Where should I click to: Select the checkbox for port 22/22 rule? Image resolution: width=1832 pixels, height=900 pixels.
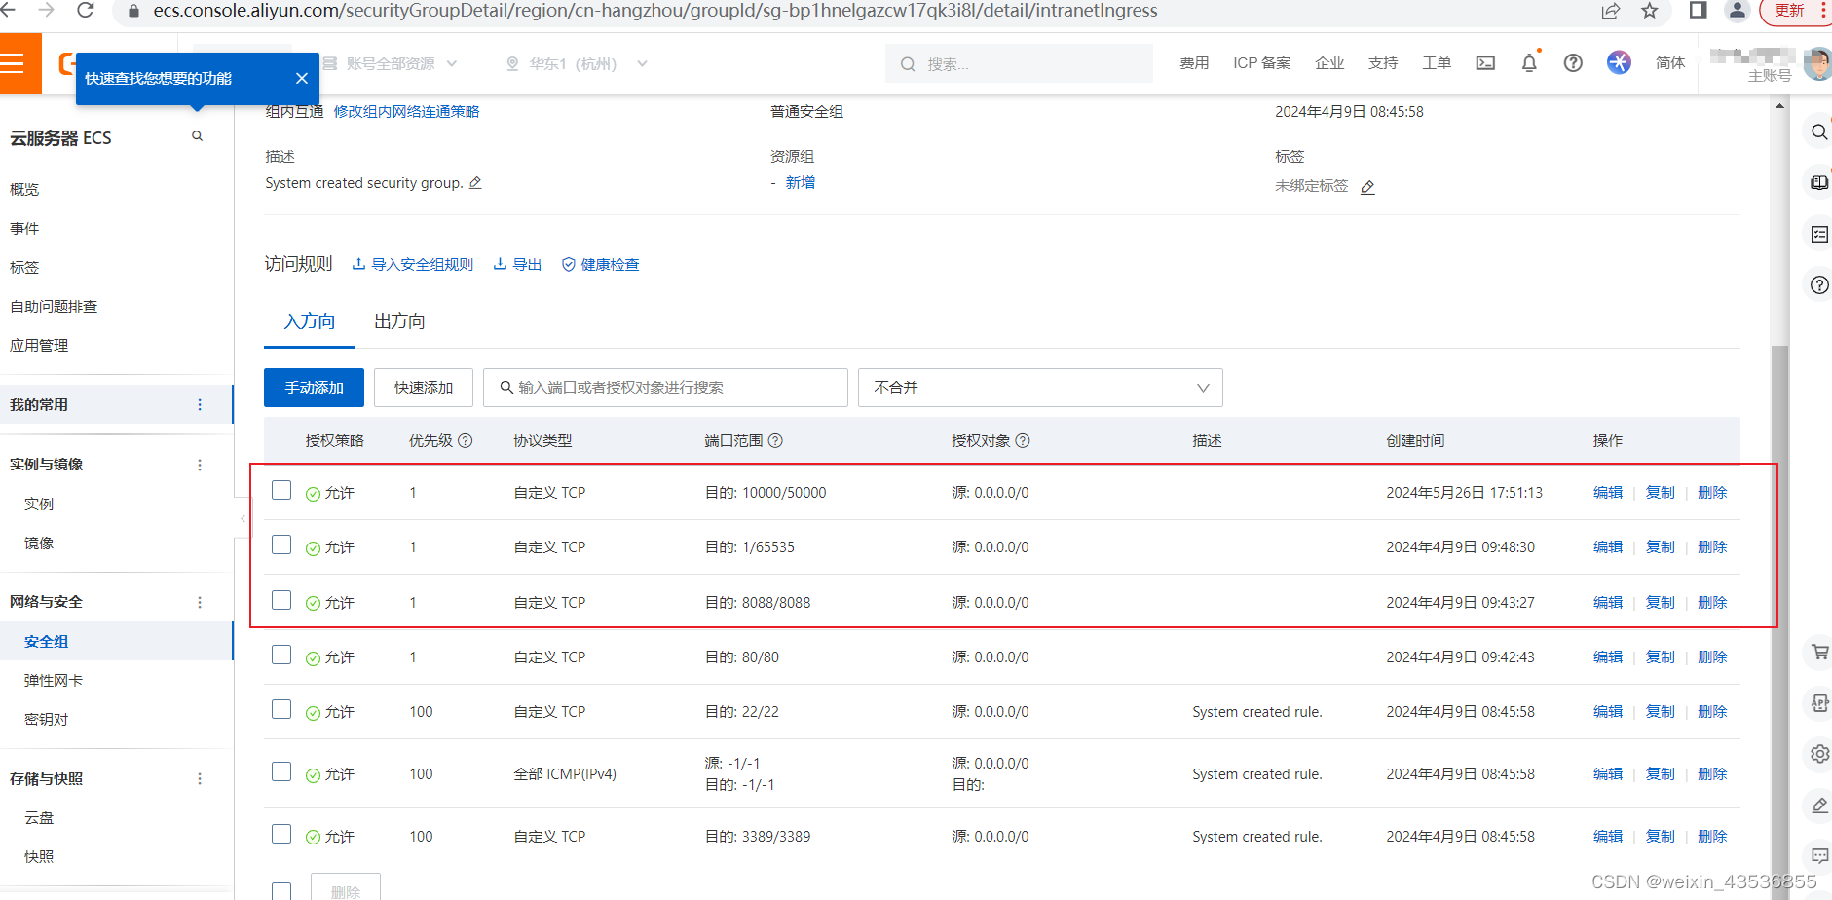281,709
